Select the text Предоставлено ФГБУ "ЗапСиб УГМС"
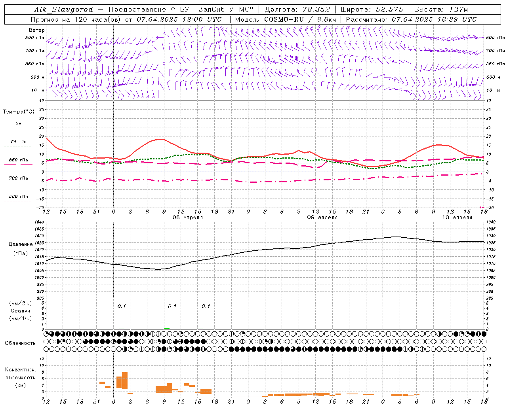This screenshot has height=405, width=507. click(x=181, y=9)
